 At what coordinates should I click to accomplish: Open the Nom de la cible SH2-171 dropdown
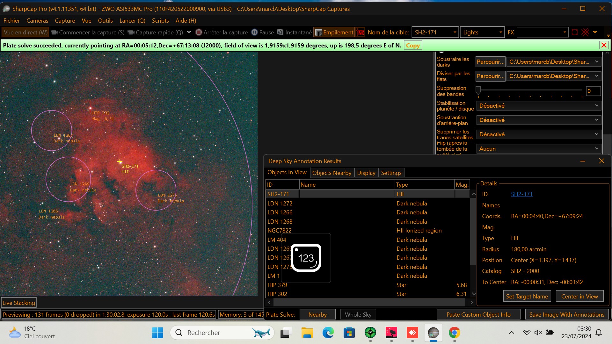click(455, 32)
